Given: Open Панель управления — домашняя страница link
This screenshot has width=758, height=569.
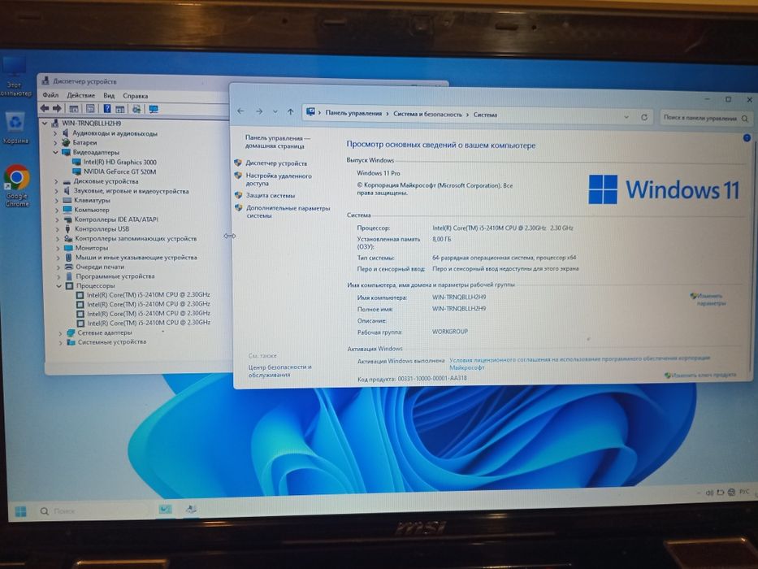Looking at the screenshot, I should point(277,141).
